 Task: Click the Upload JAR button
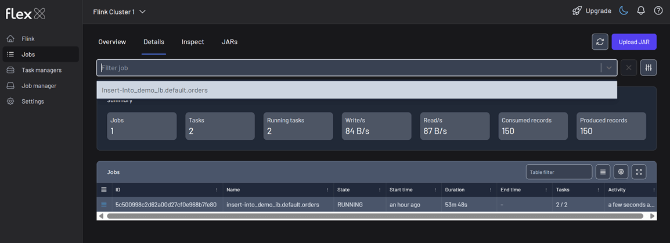(634, 42)
